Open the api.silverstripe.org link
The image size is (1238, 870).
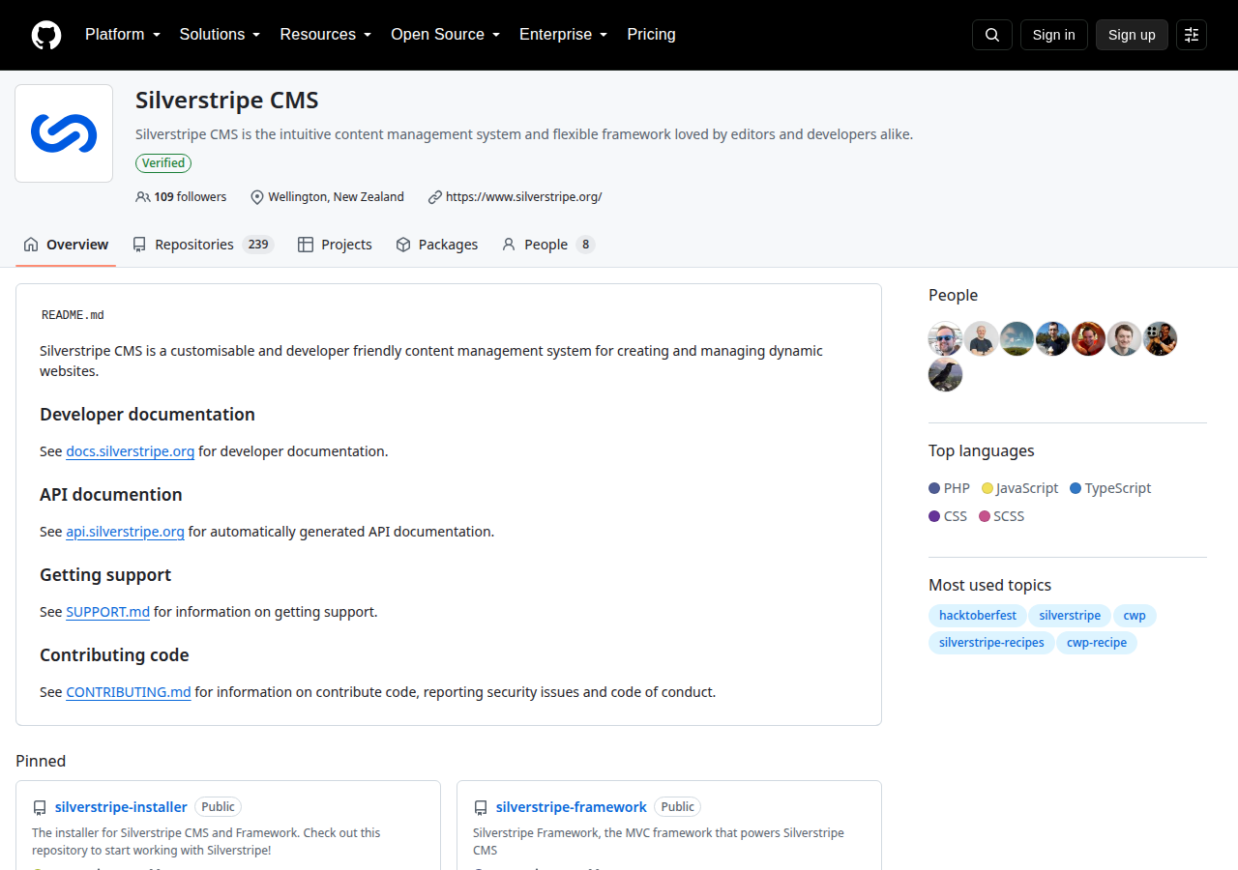coord(125,532)
